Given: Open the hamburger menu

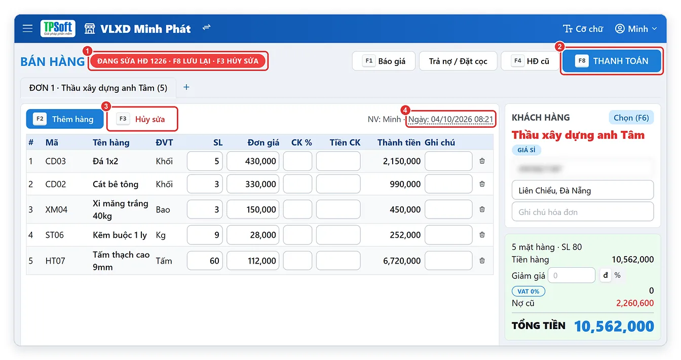Looking at the screenshot, I should 27,28.
